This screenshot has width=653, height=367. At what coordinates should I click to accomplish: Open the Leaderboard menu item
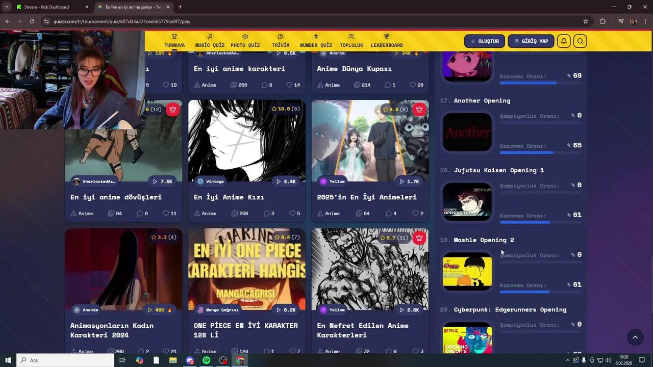[387, 41]
